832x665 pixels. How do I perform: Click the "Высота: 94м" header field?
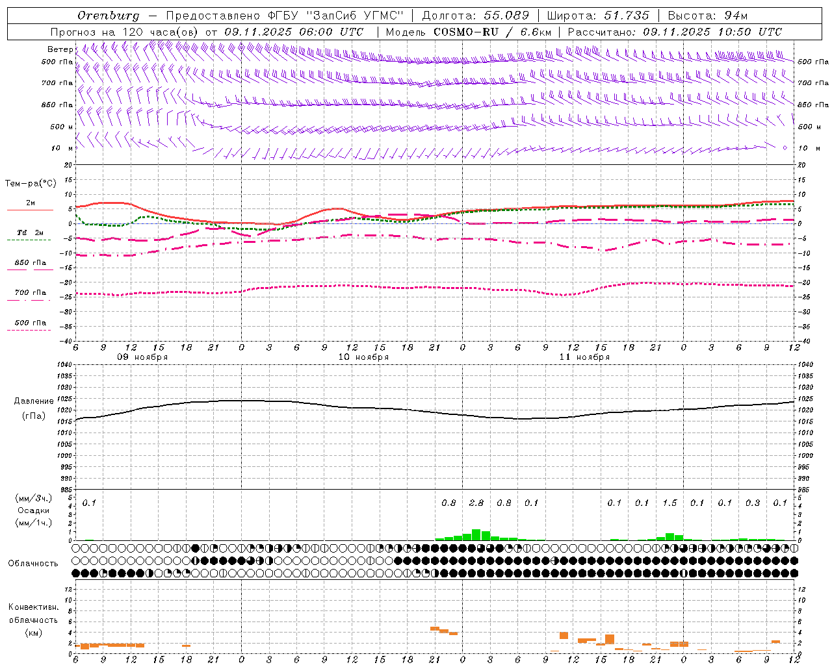[x=708, y=16]
